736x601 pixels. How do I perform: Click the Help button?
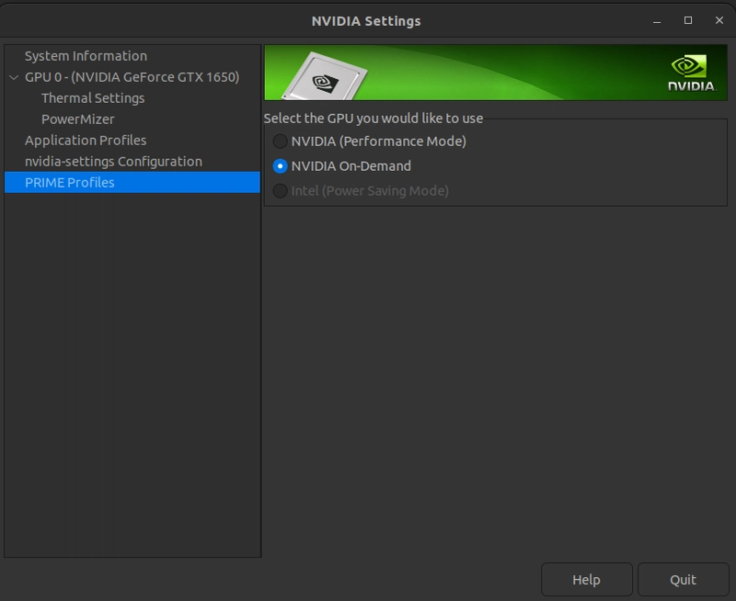tap(587, 580)
